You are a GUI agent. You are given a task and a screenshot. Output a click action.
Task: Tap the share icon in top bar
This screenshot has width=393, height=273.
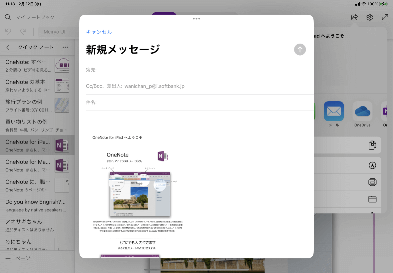[354, 17]
